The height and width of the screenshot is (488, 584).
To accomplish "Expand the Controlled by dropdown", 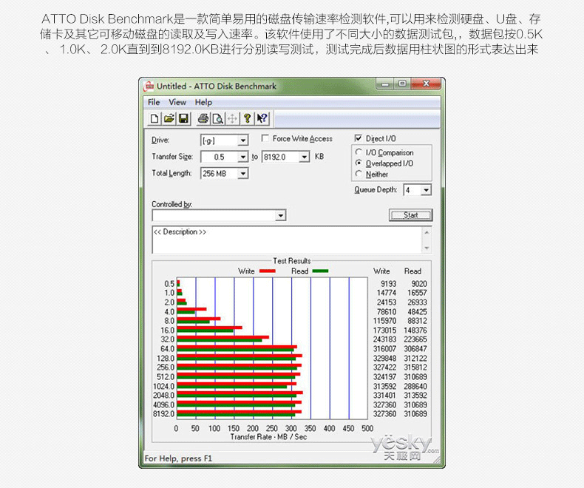I will point(280,215).
